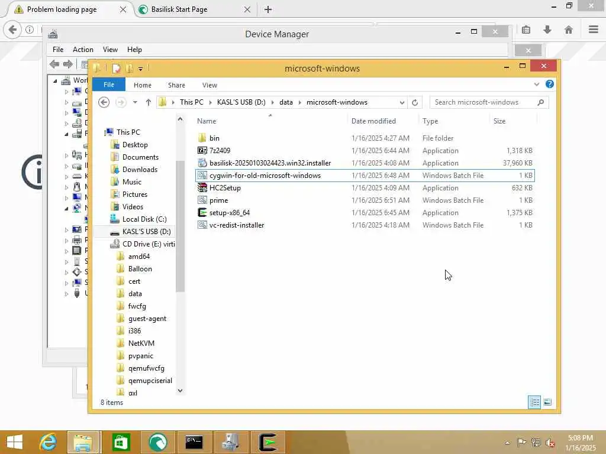The width and height of the screenshot is (606, 454).
Task: Sort files by Type column
Action: coord(430,121)
